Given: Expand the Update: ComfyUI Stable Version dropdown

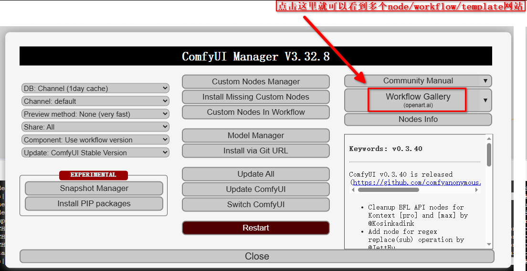Looking at the screenshot, I should click(95, 152).
